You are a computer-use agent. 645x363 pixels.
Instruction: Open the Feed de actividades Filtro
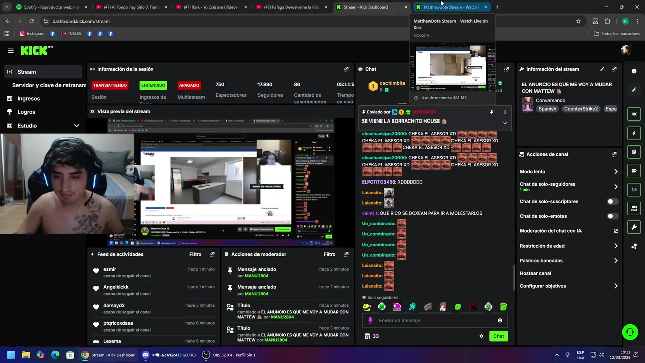click(x=195, y=254)
